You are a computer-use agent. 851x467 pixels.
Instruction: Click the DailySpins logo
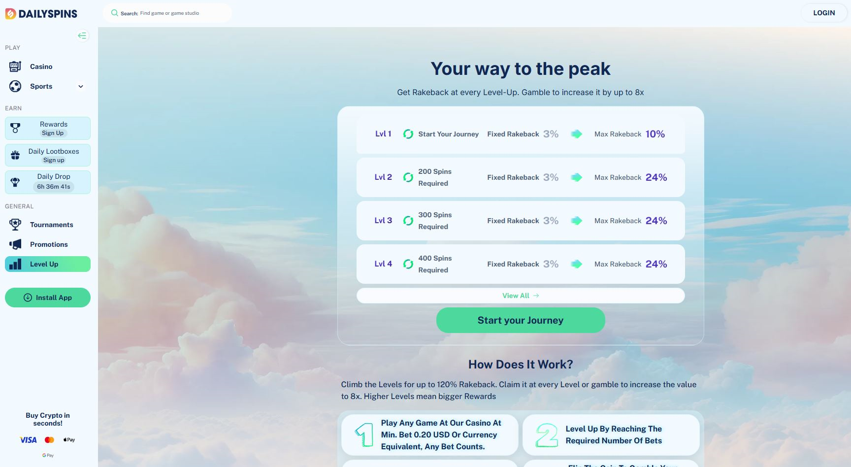click(41, 14)
